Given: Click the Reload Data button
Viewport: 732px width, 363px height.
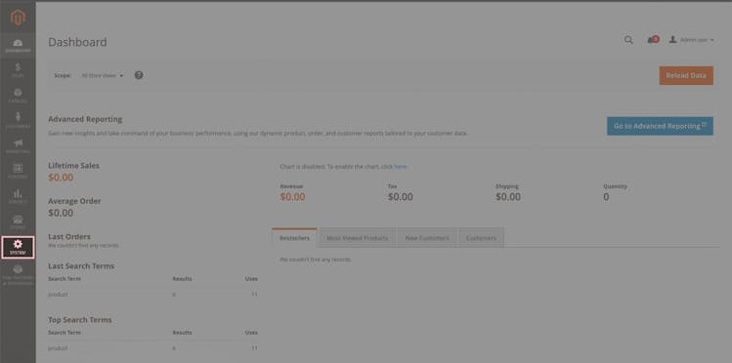Looking at the screenshot, I should point(686,75).
